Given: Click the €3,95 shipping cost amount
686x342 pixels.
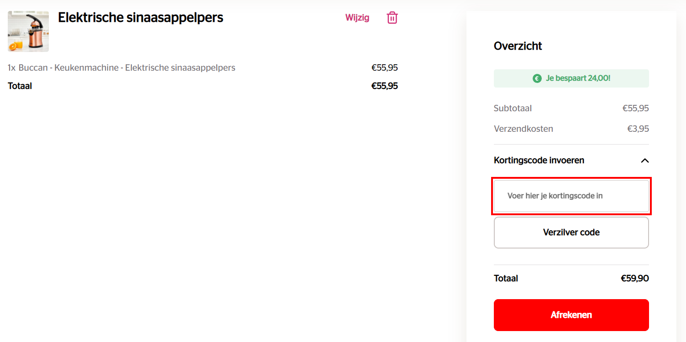Looking at the screenshot, I should (638, 129).
